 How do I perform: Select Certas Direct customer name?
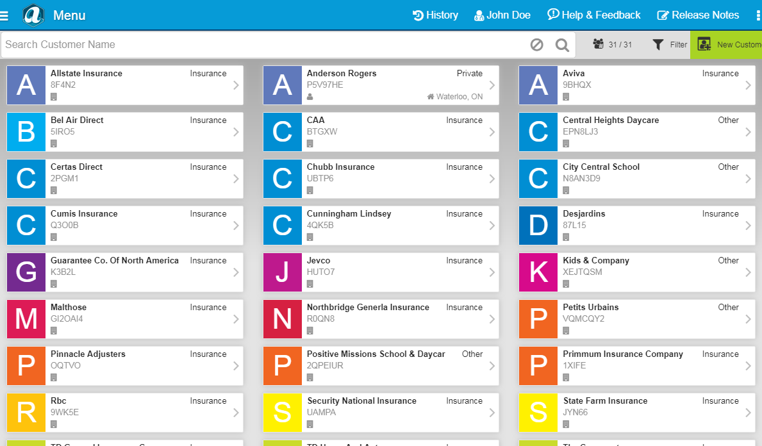[76, 167]
